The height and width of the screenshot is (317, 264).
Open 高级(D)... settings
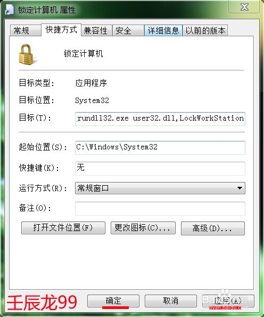coord(213,228)
